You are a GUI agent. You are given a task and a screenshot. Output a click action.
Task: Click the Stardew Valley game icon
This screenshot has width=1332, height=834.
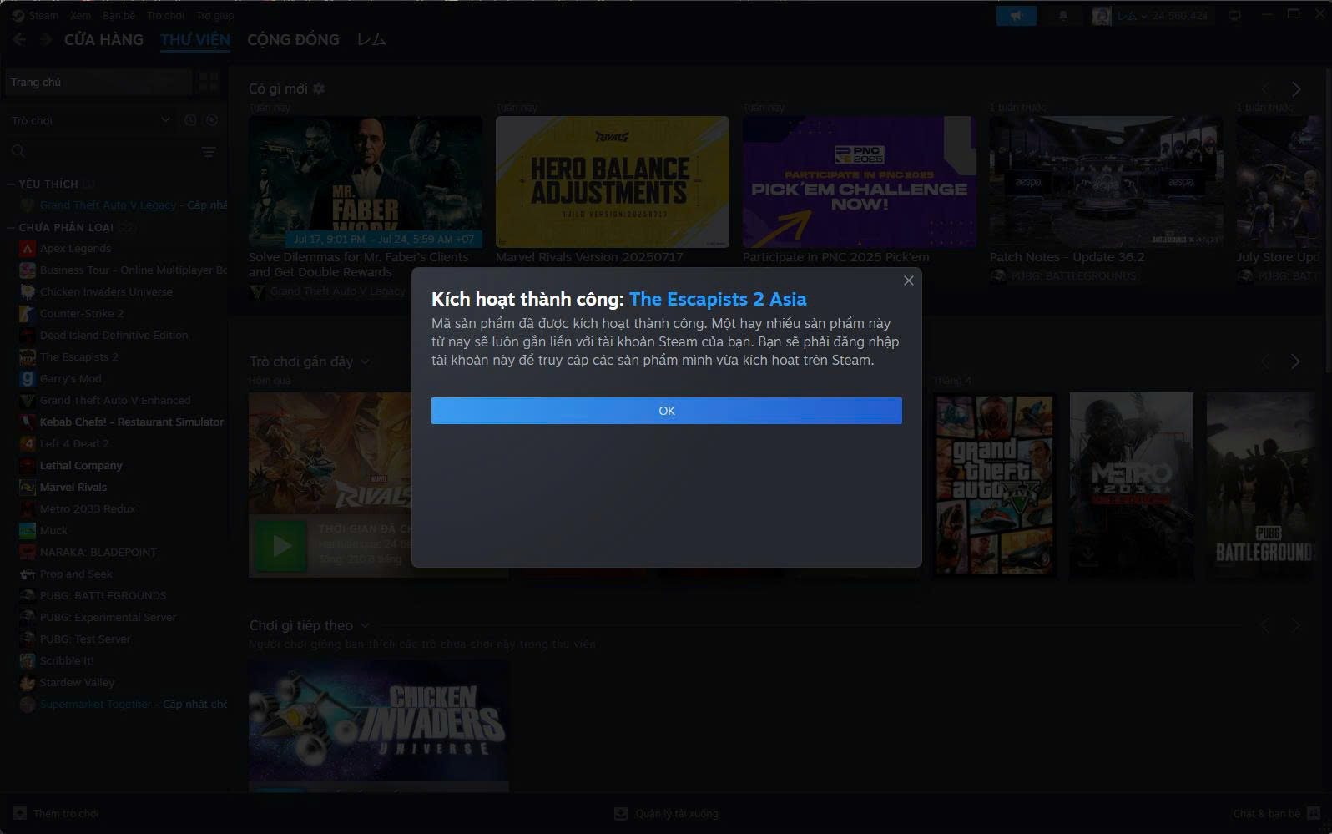[x=27, y=682]
